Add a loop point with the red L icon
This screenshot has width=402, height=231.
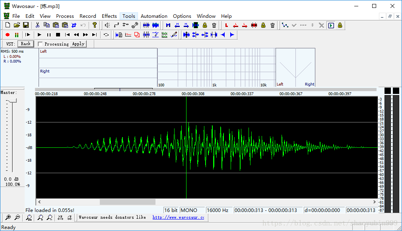(226, 25)
